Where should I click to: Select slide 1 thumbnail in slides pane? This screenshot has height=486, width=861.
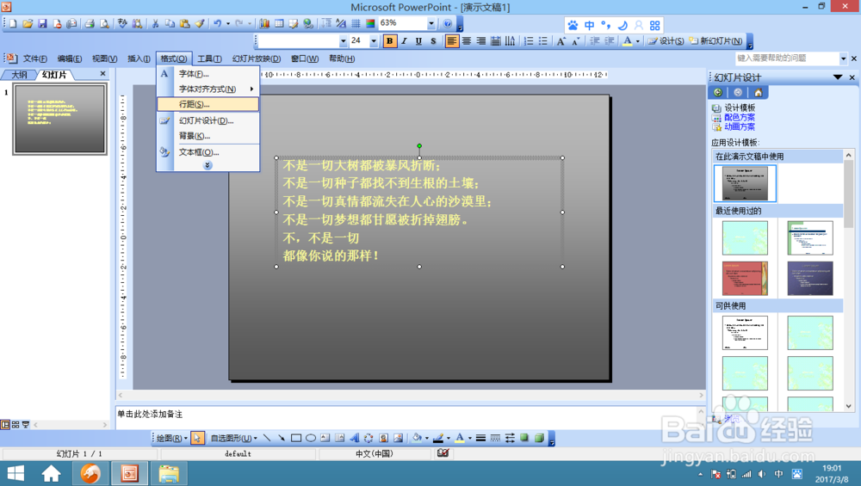pos(60,119)
